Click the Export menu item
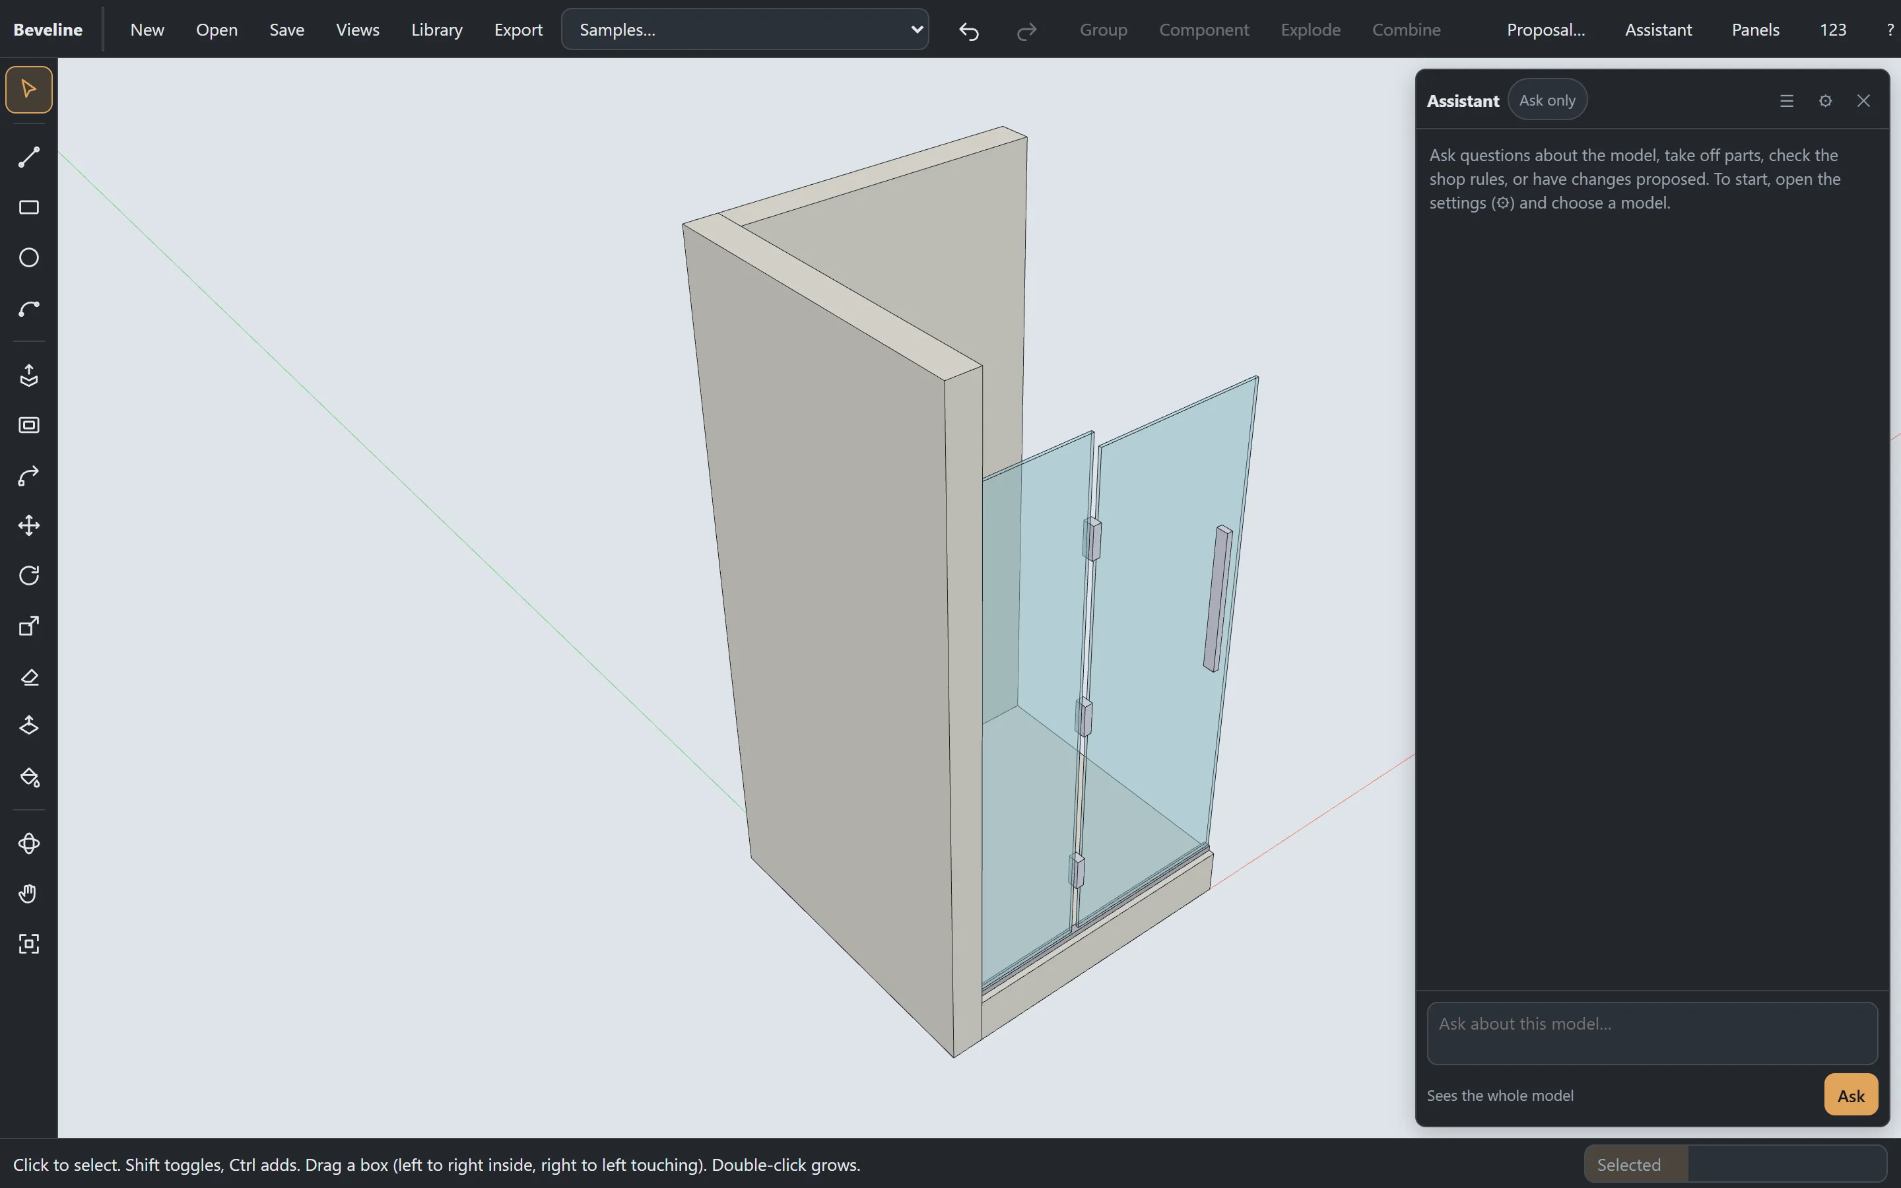Viewport: 1901px width, 1188px height. [x=518, y=30]
